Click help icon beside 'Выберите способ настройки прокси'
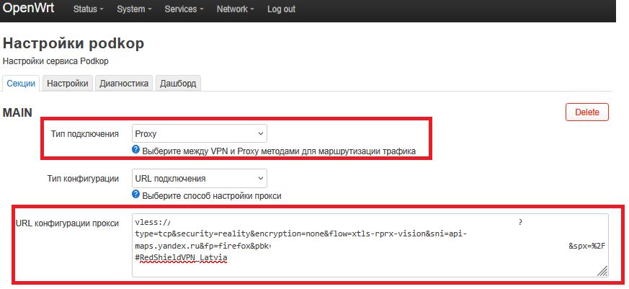Screen dimensions: 629x289 (135, 195)
